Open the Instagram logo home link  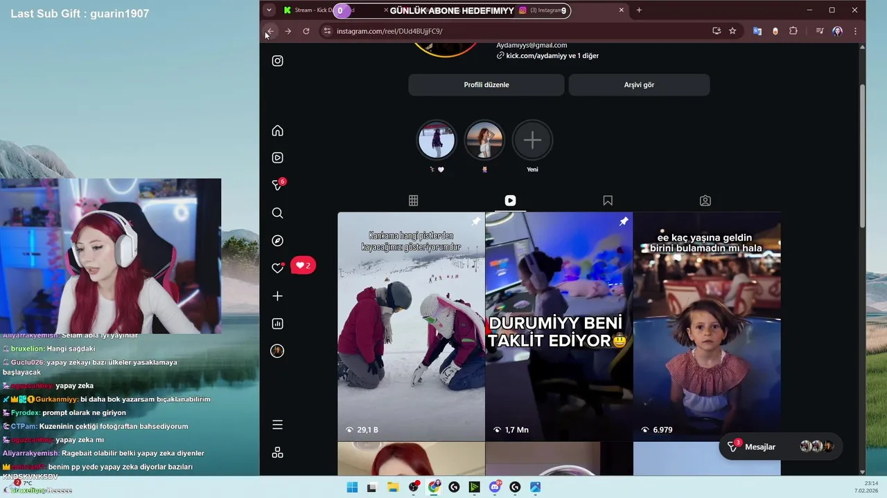coord(277,61)
